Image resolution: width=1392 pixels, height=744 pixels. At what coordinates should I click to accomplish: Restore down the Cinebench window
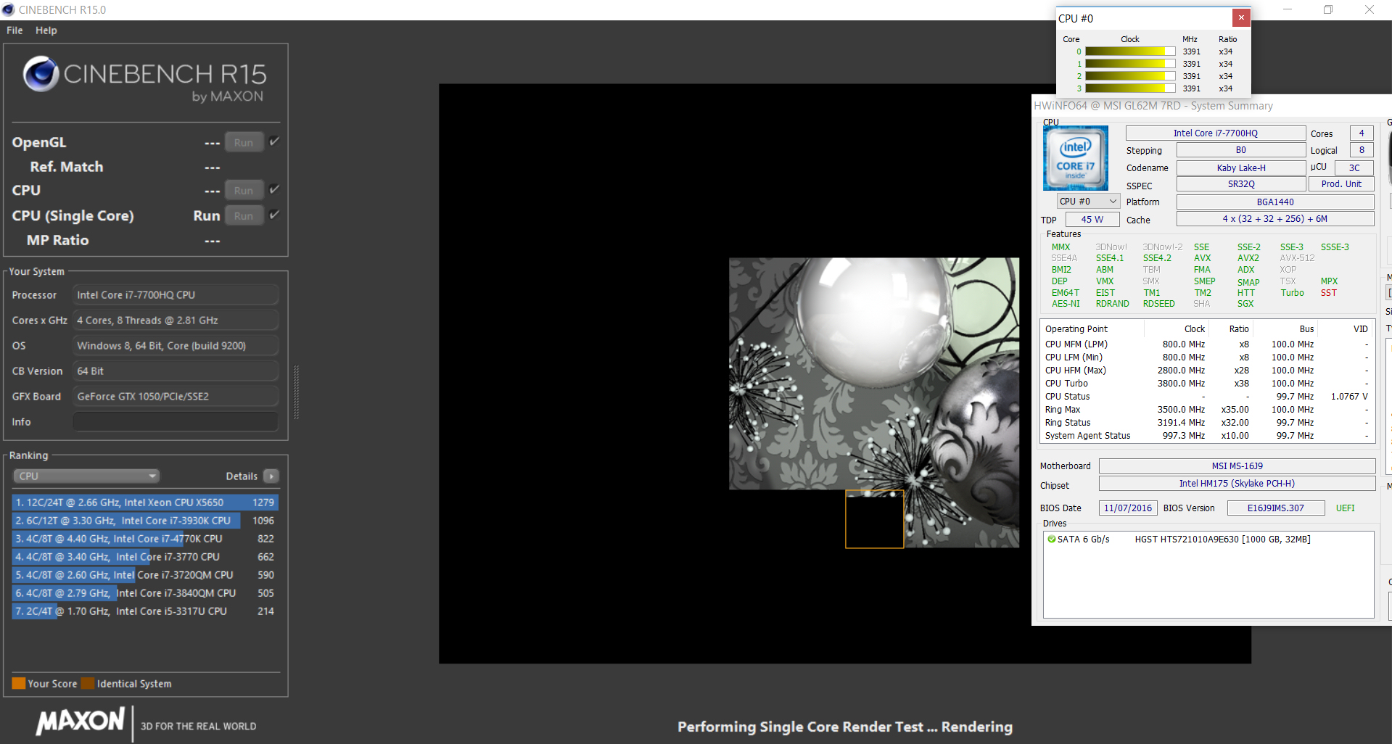pyautogui.click(x=1328, y=9)
